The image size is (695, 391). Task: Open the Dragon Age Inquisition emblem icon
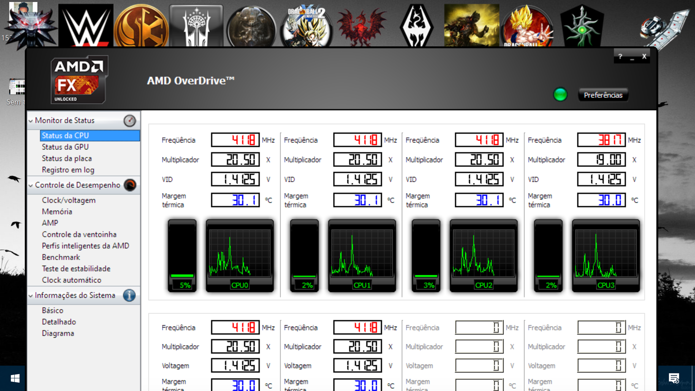click(582, 26)
